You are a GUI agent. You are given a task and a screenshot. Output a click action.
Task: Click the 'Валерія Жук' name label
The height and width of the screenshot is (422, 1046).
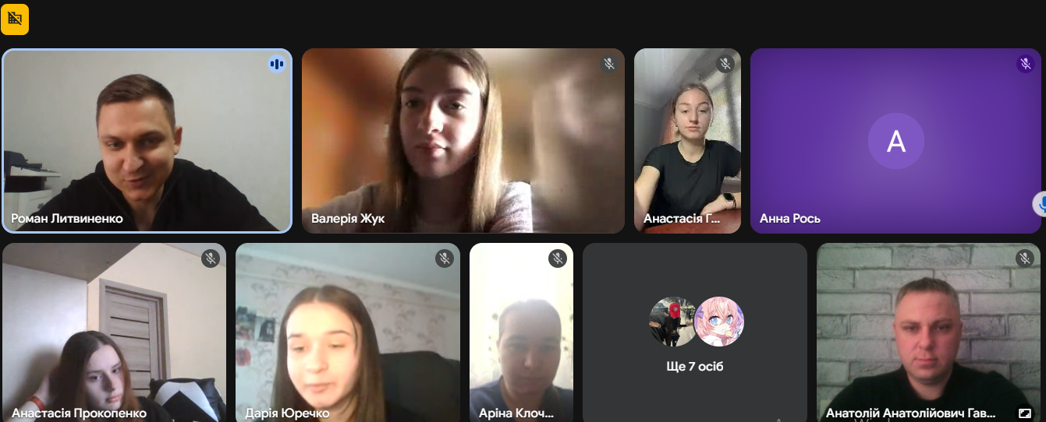pos(348,219)
